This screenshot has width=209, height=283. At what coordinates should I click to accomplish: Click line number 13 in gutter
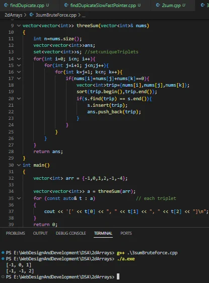coord(11,52)
